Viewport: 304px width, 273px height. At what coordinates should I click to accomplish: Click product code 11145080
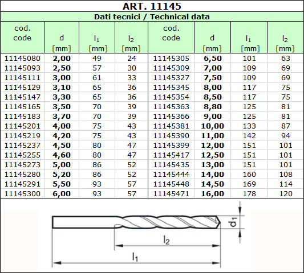click(x=22, y=59)
